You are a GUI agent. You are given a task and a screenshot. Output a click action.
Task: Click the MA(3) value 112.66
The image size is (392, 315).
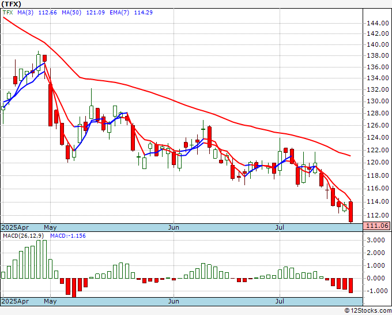point(47,12)
